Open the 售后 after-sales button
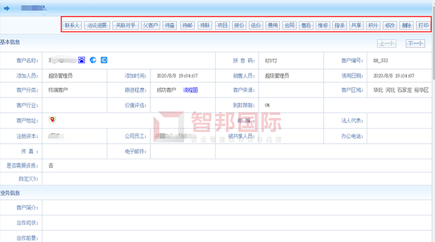Image resolution: width=435 pixels, height=242 pixels. point(306,26)
